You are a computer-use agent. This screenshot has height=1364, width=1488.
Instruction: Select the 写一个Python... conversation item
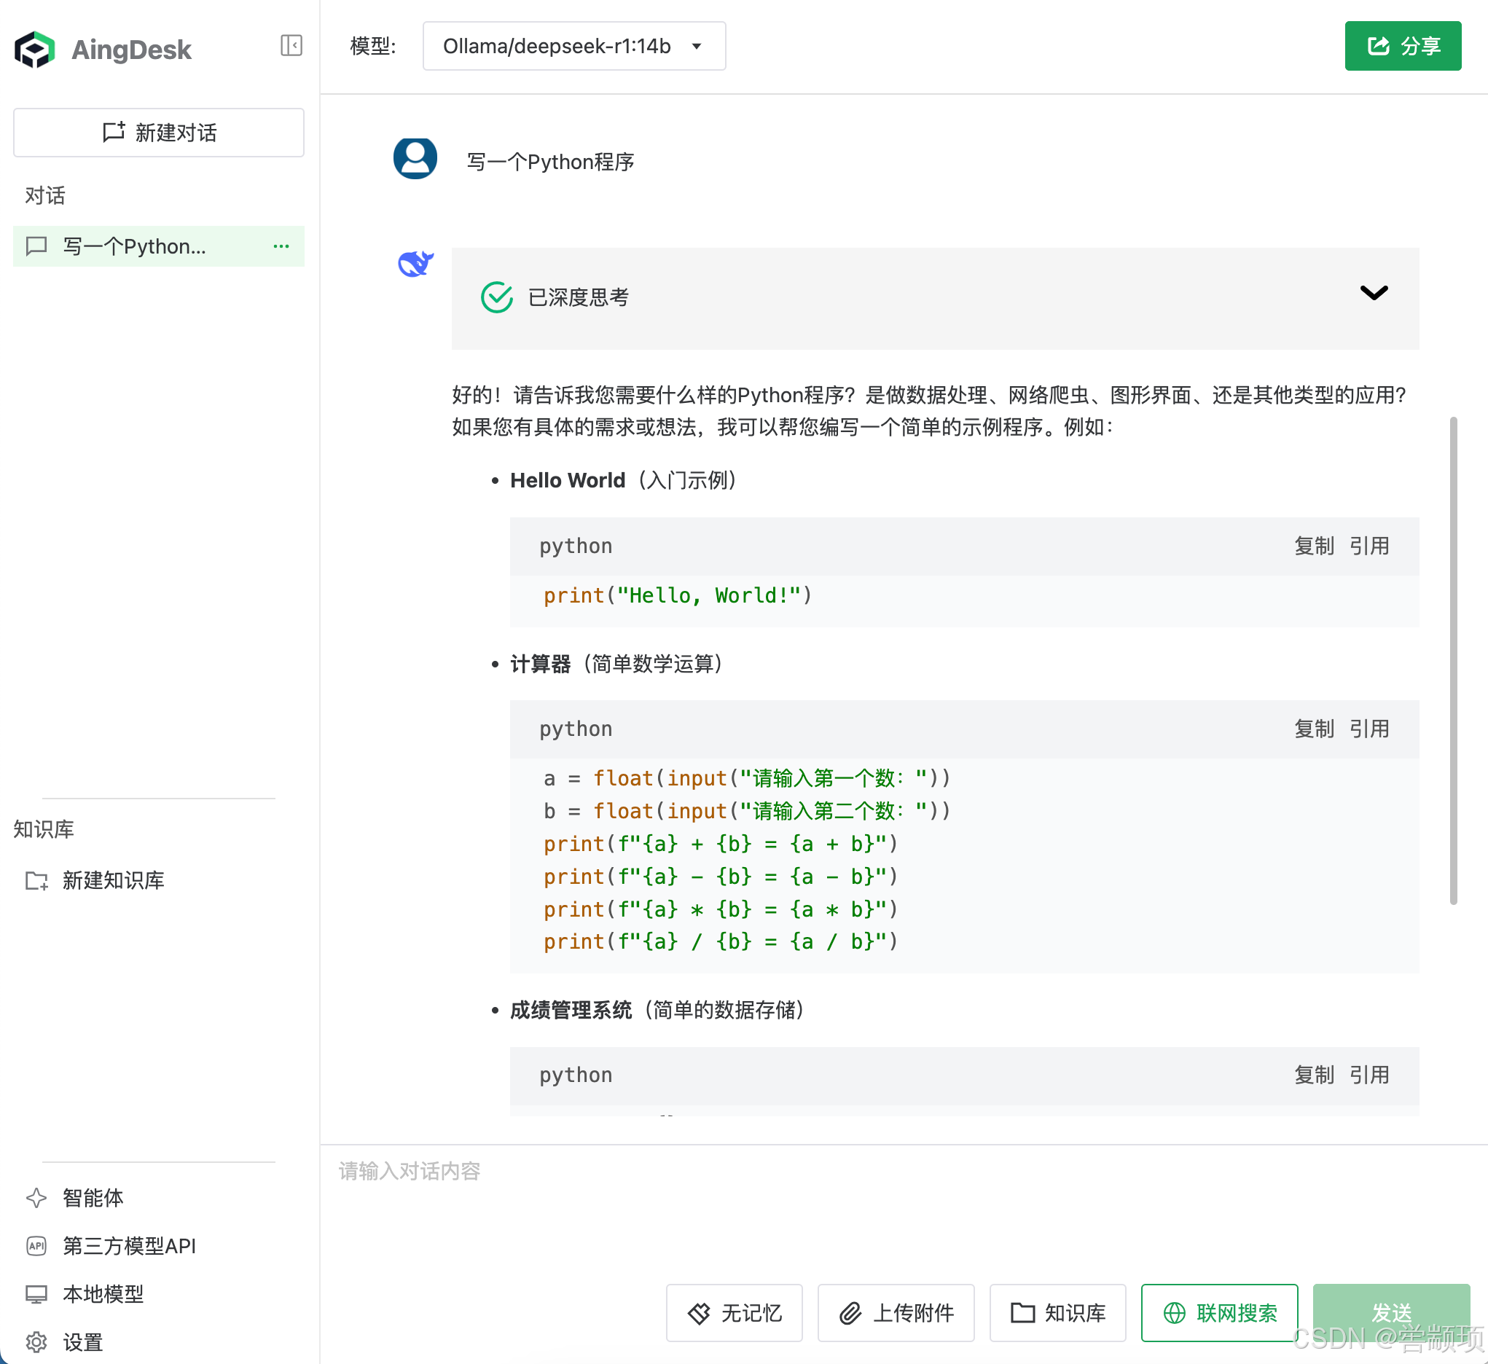pos(134,246)
